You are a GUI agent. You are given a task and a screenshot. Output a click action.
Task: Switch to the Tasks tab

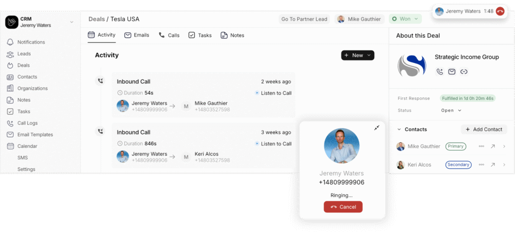point(200,35)
